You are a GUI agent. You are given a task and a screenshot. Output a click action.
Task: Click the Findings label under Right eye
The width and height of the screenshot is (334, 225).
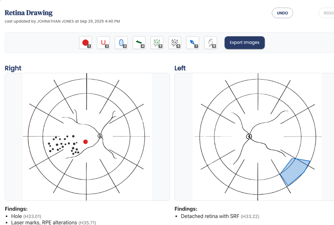[x=16, y=209]
